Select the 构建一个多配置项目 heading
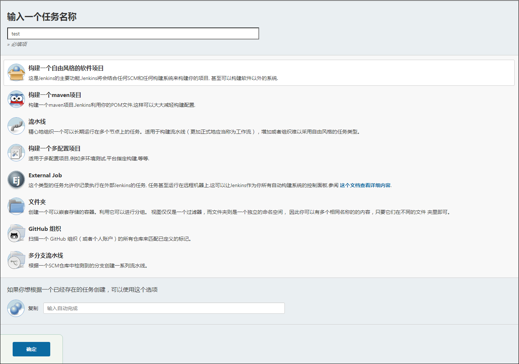Image resolution: width=519 pixels, height=364 pixels. 55,148
